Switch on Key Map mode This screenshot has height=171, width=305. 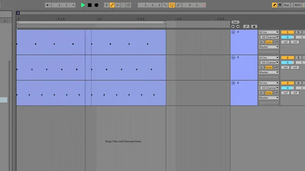coord(286,5)
